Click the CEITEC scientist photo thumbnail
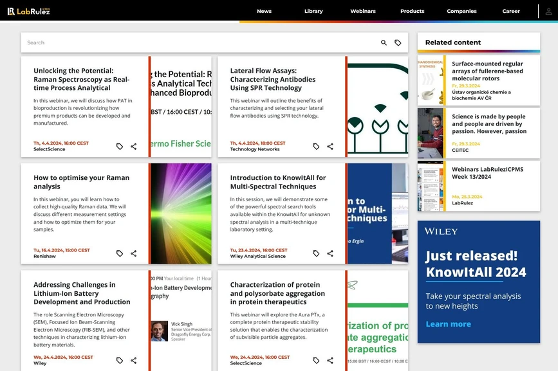 430,133
